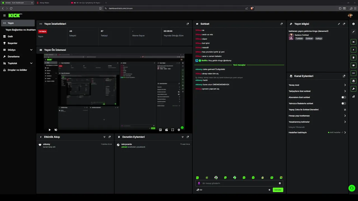Enable Abonelere özel sohbet toggle
358x201 pixels.
pos(344,97)
